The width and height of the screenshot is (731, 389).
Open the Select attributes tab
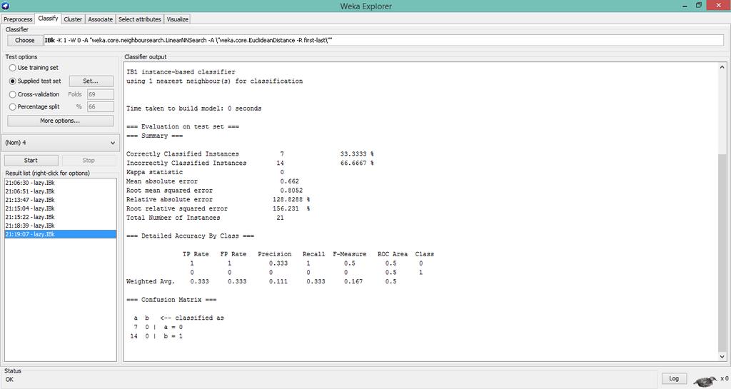coord(139,19)
